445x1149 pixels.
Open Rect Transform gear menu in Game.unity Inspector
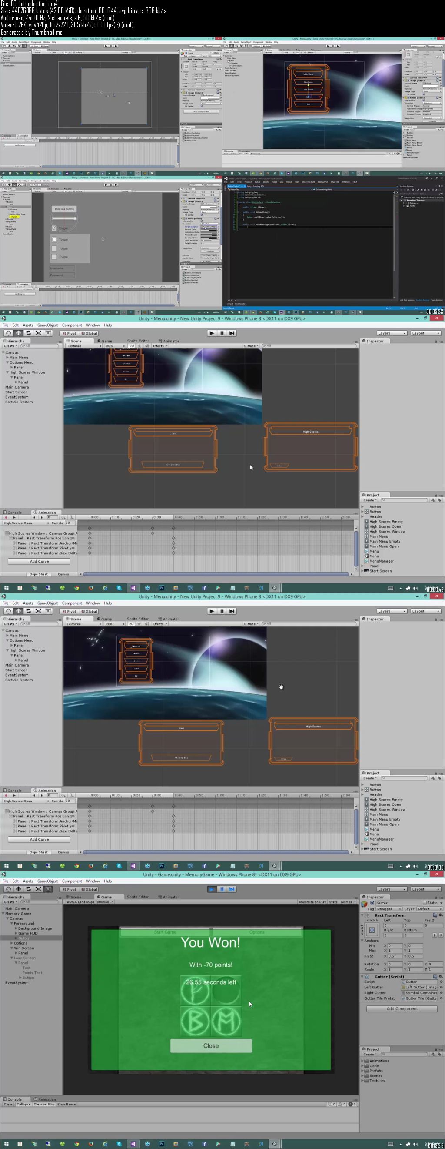click(441, 915)
